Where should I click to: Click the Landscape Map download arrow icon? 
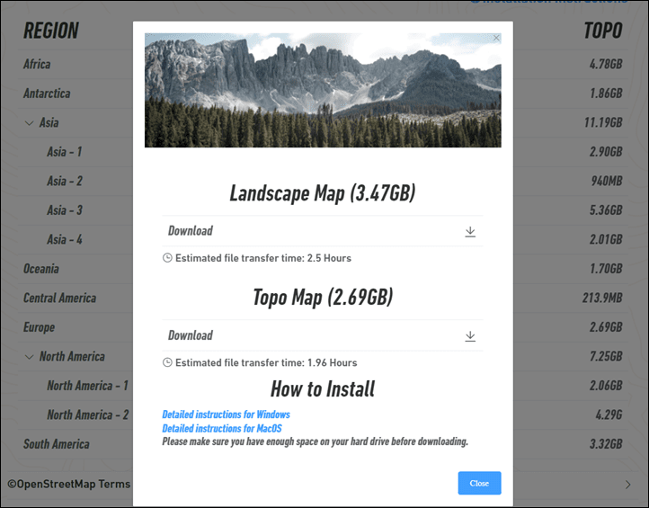pyautogui.click(x=470, y=231)
